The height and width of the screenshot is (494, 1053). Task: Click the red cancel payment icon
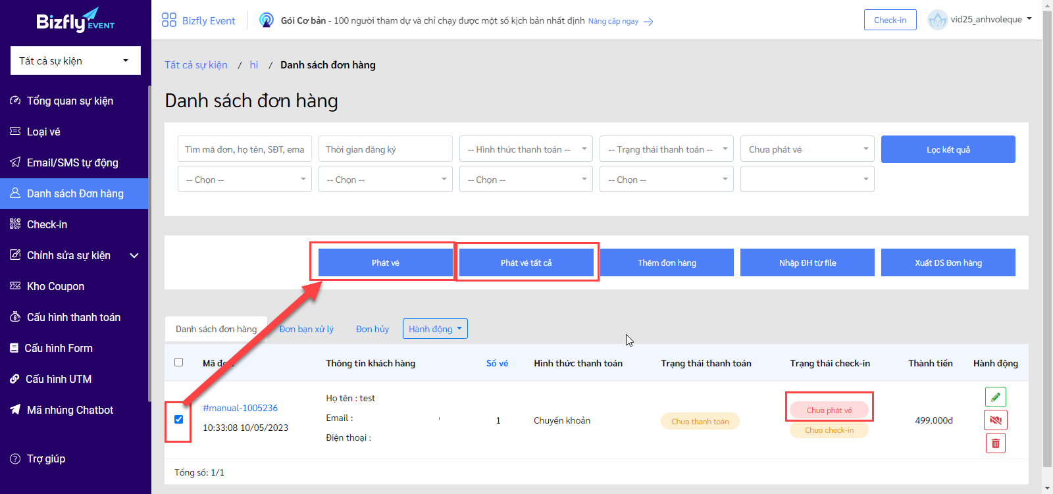[x=996, y=420]
